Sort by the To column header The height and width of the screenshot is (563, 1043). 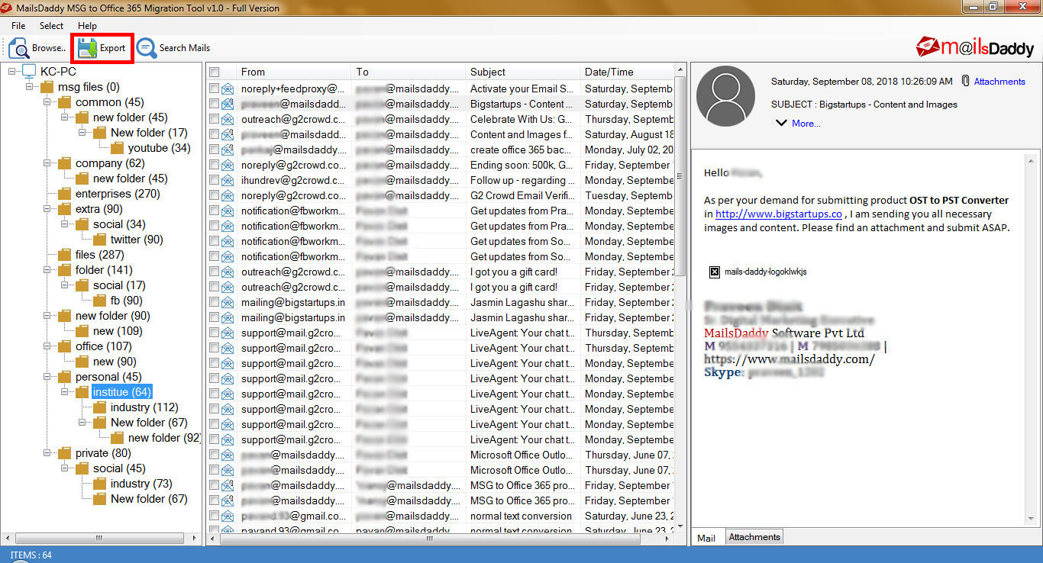click(x=408, y=72)
